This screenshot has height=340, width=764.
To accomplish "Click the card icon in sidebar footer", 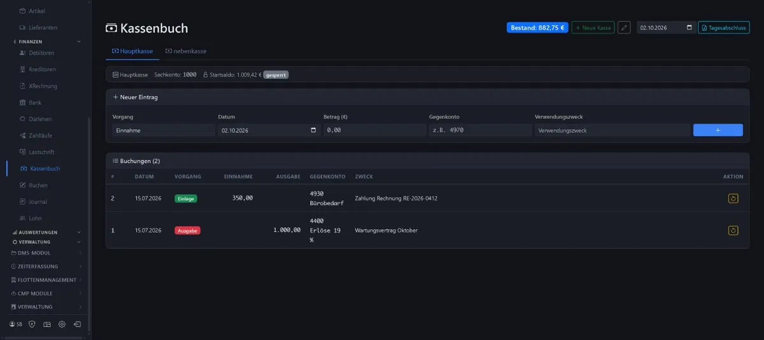I will click(47, 324).
